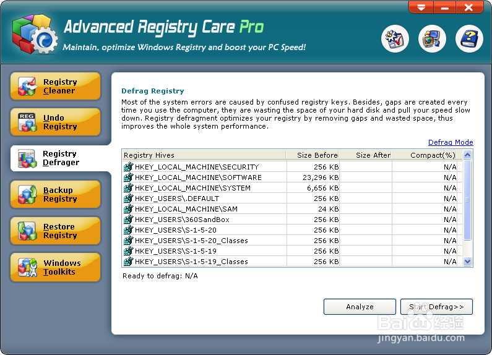Click the 24 KB size value
This screenshot has width=492, height=355.
329,209
